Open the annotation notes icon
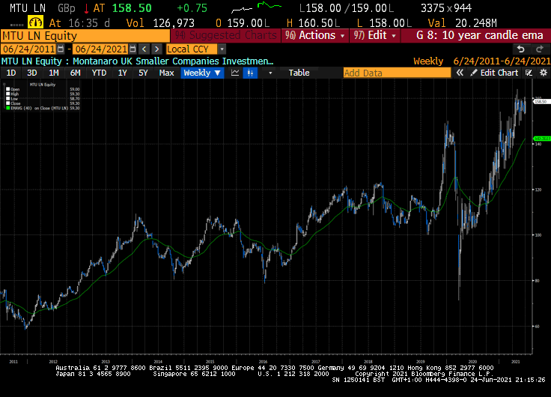The image size is (551, 397). pyautogui.click(x=529, y=73)
